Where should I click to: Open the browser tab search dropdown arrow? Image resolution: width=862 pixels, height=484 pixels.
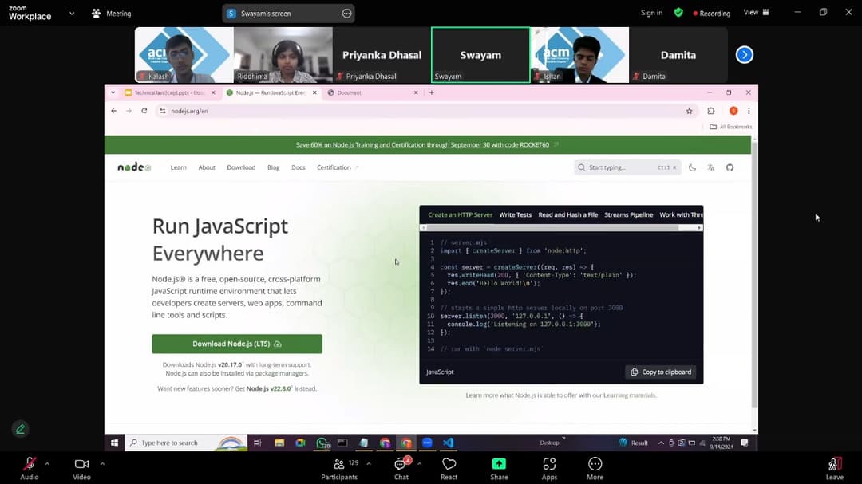click(x=113, y=92)
